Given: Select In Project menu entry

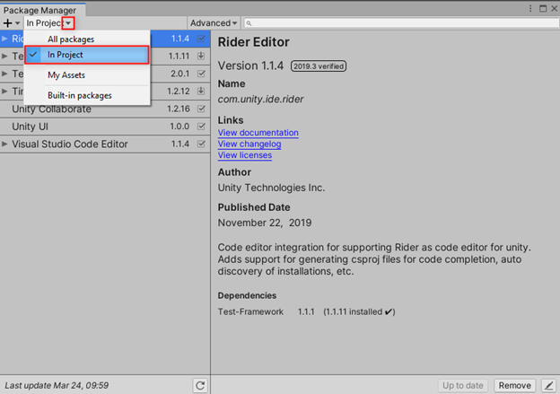Looking at the screenshot, I should [87, 55].
